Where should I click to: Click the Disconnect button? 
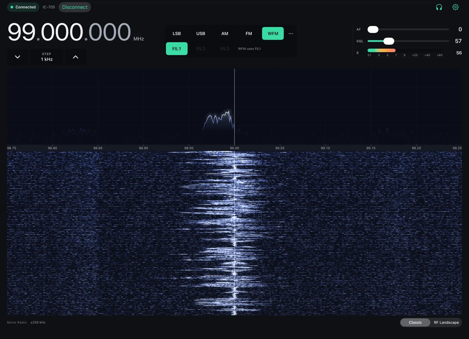[75, 7]
